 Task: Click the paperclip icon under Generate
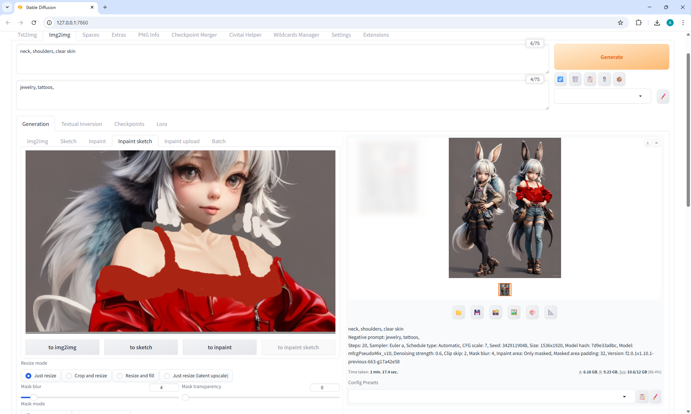coord(605,79)
